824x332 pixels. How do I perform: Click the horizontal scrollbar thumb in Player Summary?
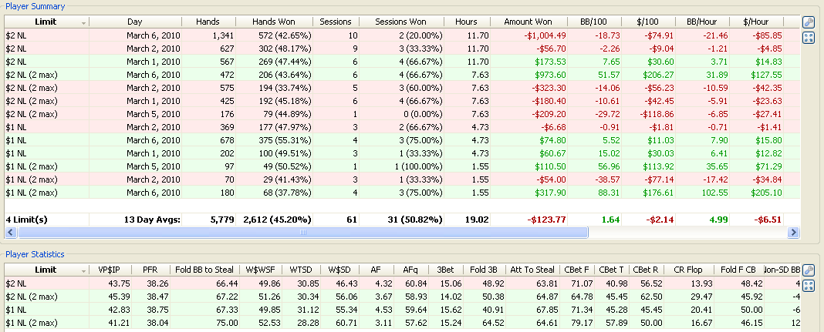click(x=305, y=232)
